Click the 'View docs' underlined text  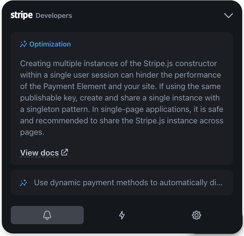coord(39,153)
